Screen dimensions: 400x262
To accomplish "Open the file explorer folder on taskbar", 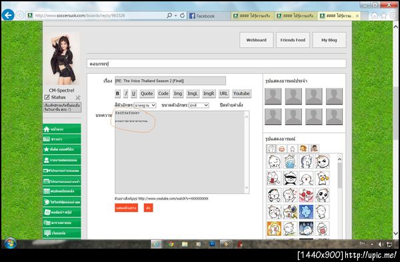I will 185,244.
